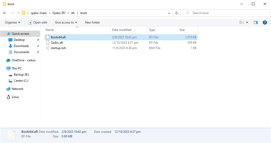Image resolution: width=271 pixels, height=143 pixels.
Task: Click the forward navigation arrow
Action: 12,13
